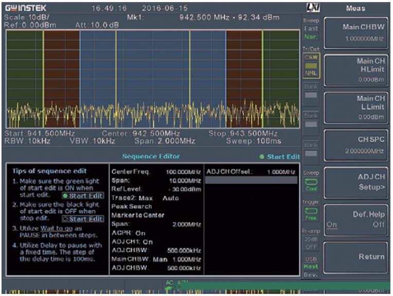Click the Center 942.500MHz readout

tap(141, 133)
